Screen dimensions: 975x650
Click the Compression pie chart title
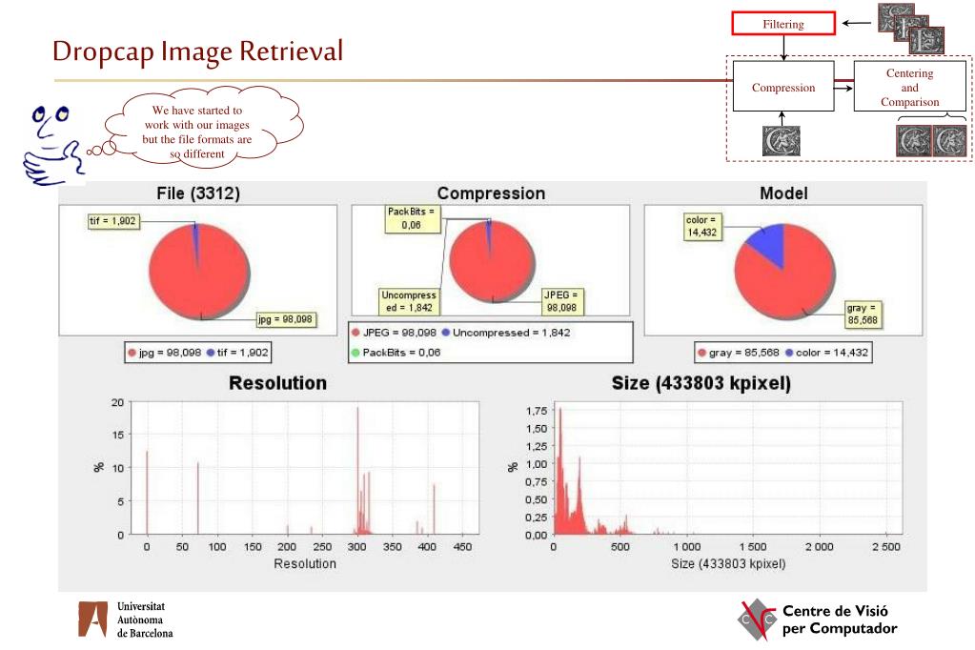coord(491,193)
